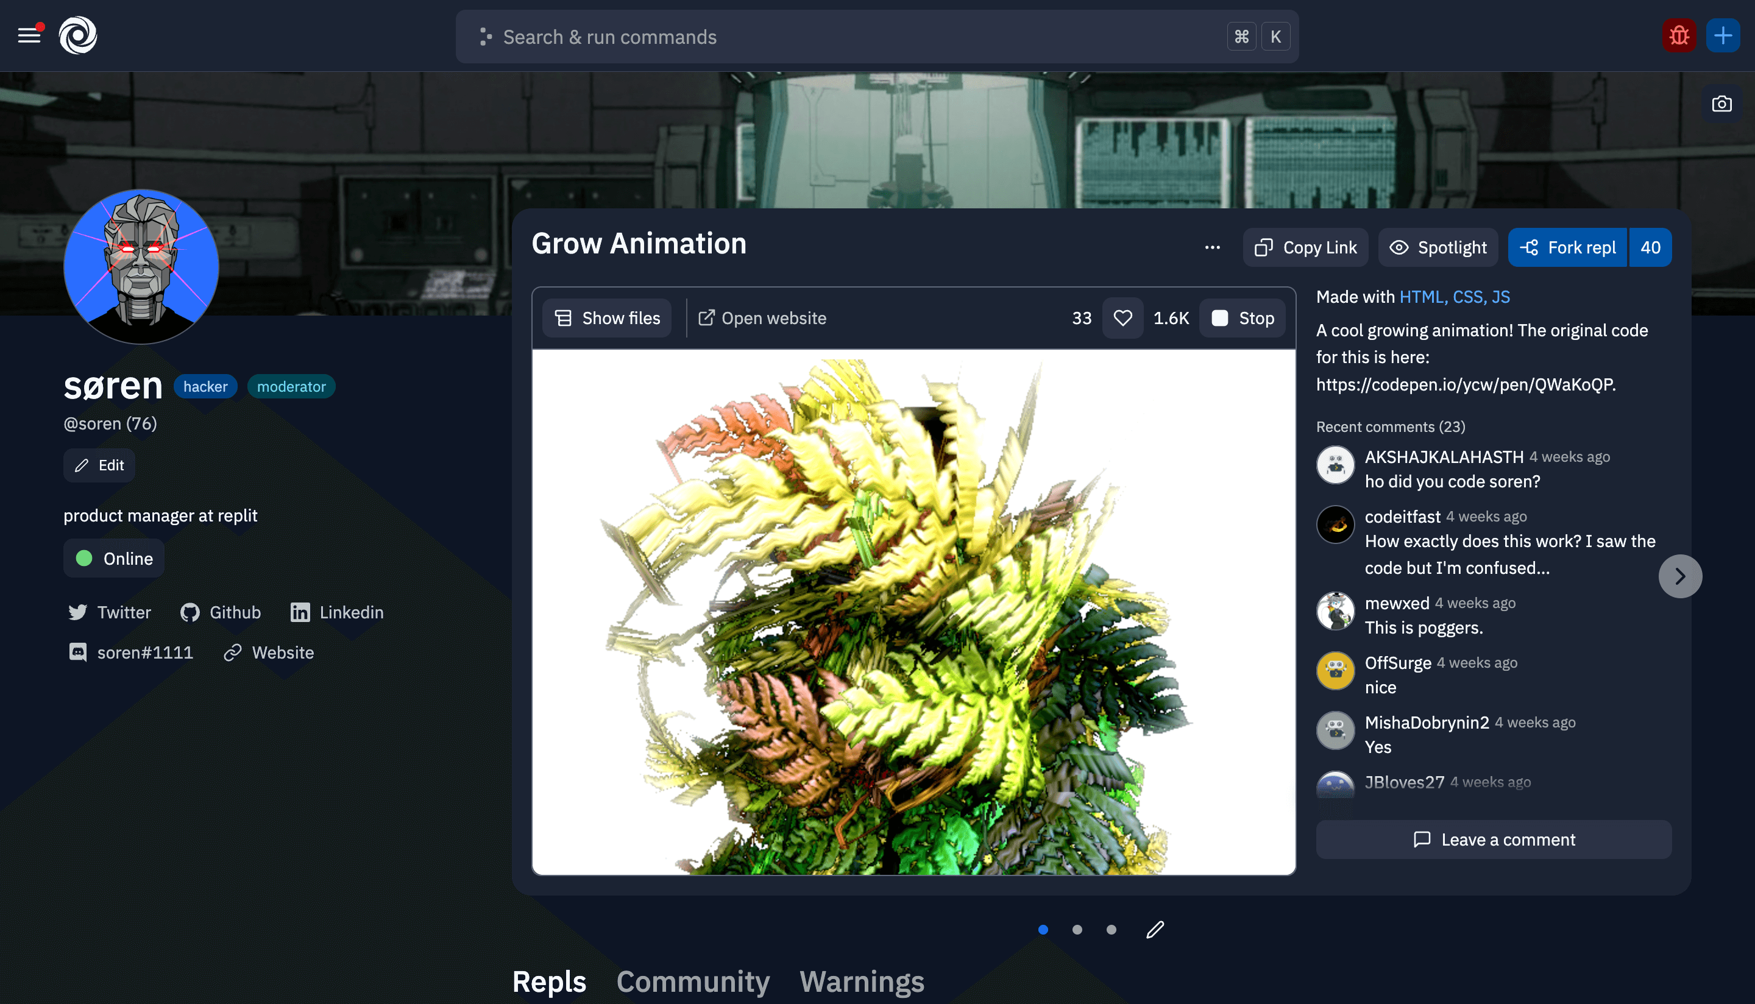The height and width of the screenshot is (1004, 1755).
Task: Open the three-dot more options menu
Action: (x=1212, y=247)
